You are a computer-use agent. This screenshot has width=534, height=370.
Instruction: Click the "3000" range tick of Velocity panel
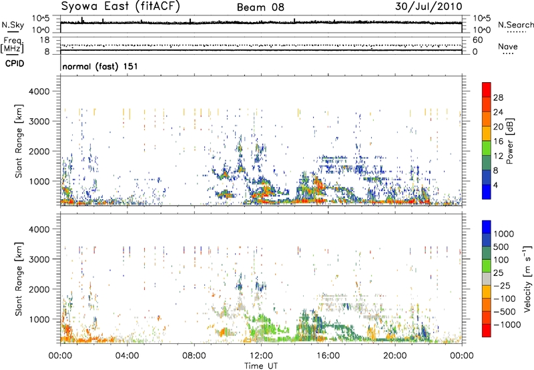[x=39, y=259]
